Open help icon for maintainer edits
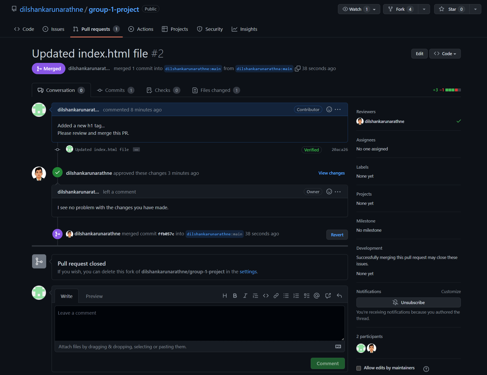487x375 pixels. (x=426, y=369)
